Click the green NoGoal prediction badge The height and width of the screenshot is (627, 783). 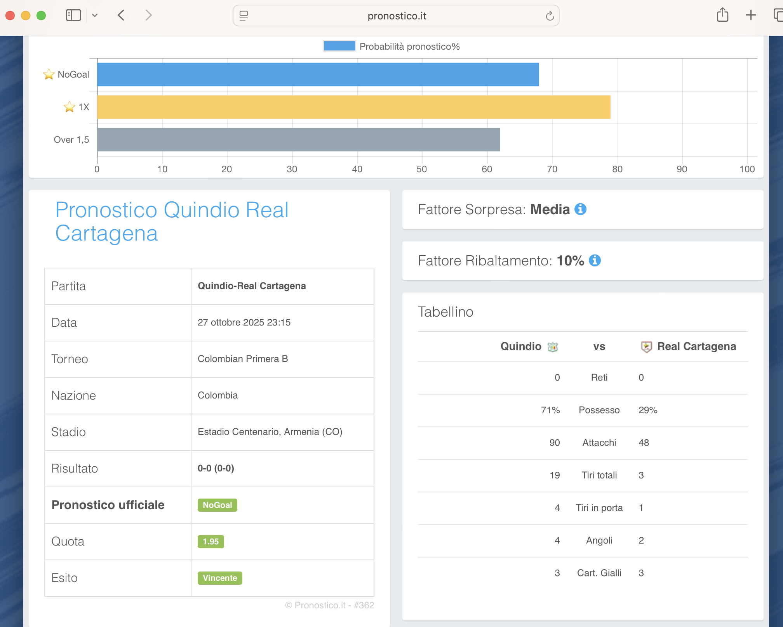click(x=217, y=505)
